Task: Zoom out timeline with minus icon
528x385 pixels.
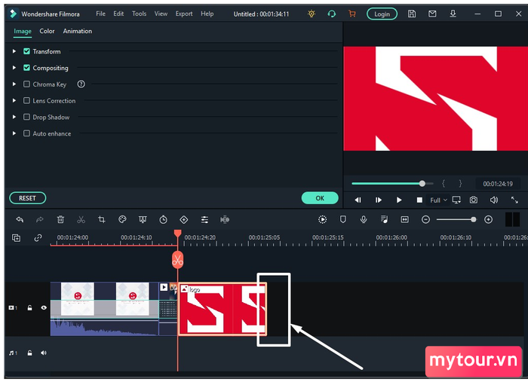Action: (x=425, y=220)
